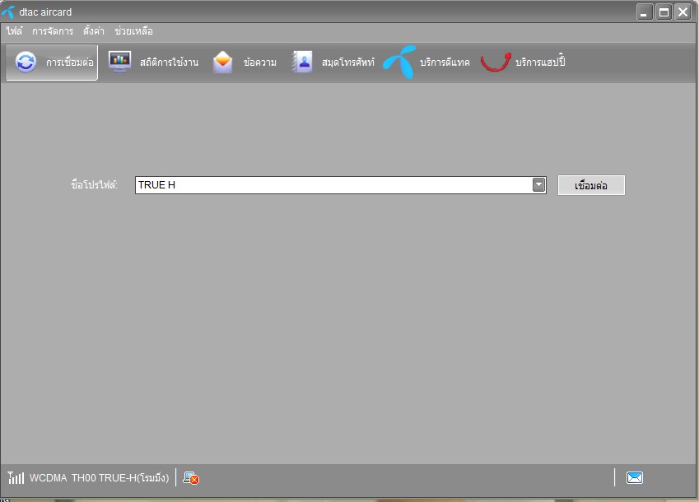
Task: Click the disconnected network status icon
Action: 191,478
